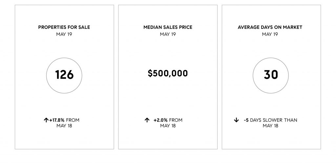The image size is (336, 164).
Task: Click May 19 under Average Days On Market
Action: [270, 34]
